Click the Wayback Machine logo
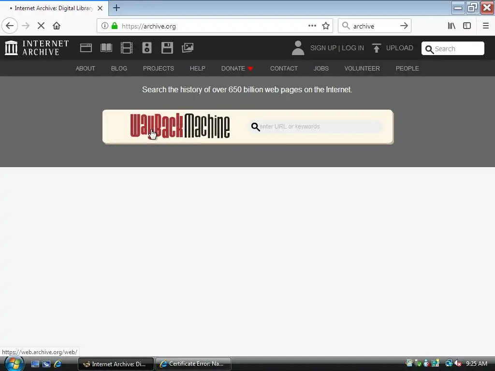 pyautogui.click(x=180, y=126)
